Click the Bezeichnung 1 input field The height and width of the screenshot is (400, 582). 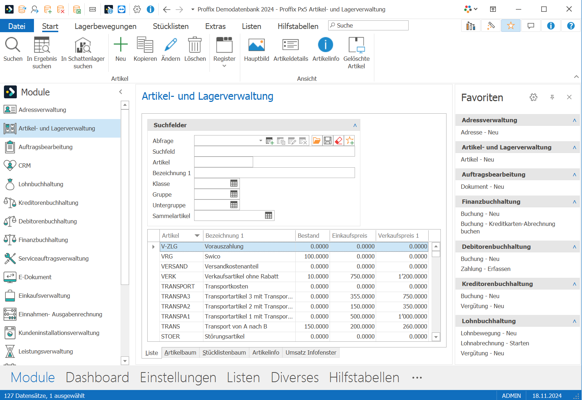(x=275, y=173)
